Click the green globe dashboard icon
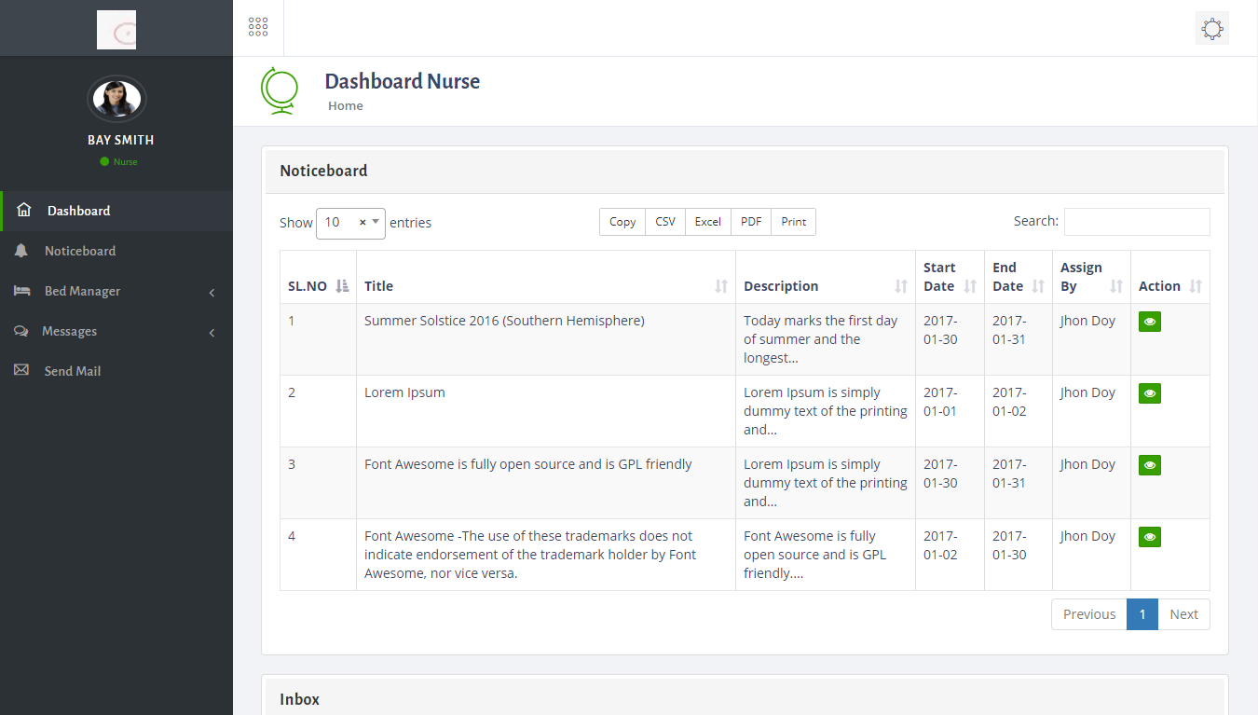 (279, 90)
